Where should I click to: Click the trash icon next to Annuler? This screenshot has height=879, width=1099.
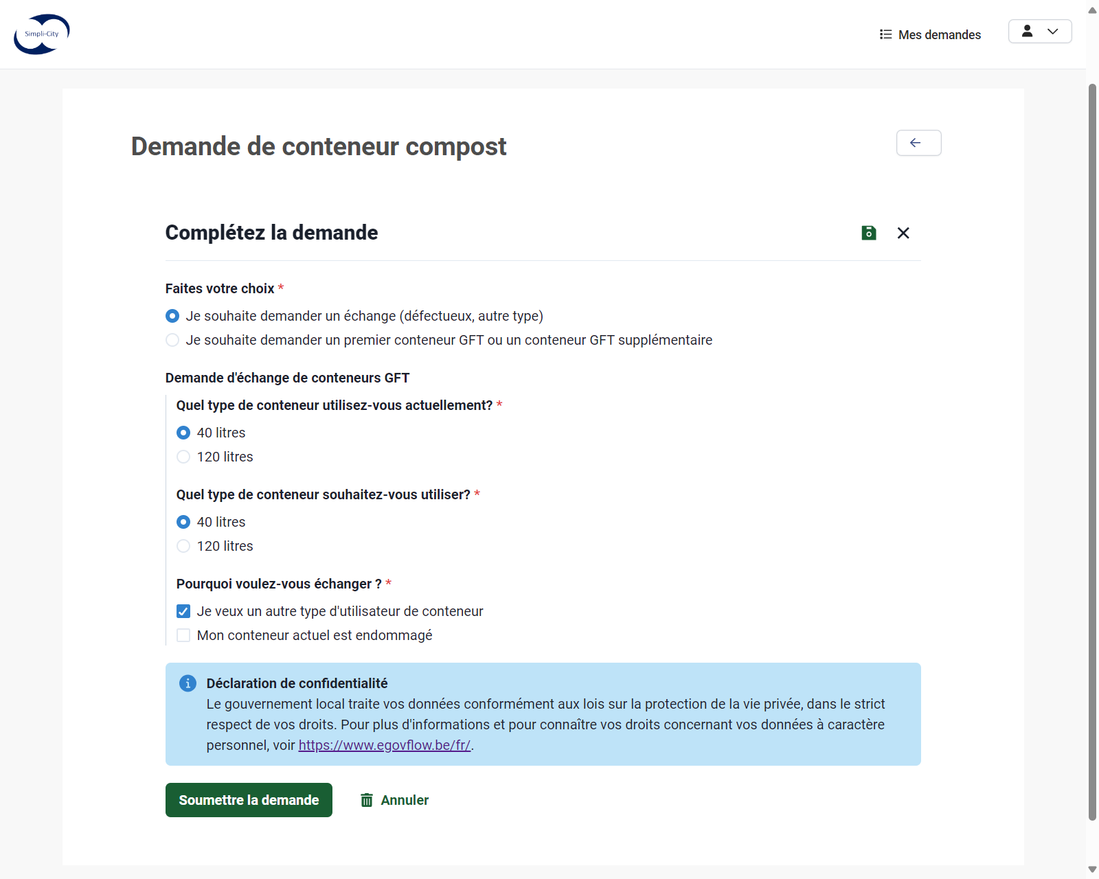pyautogui.click(x=367, y=800)
